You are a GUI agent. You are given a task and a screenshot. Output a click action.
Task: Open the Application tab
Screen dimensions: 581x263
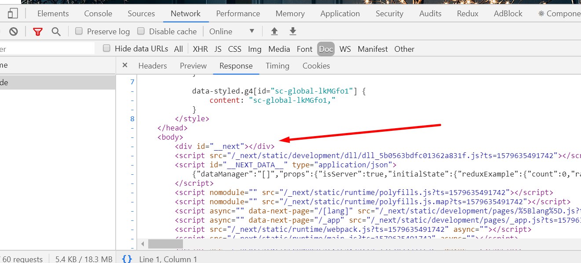tap(340, 14)
